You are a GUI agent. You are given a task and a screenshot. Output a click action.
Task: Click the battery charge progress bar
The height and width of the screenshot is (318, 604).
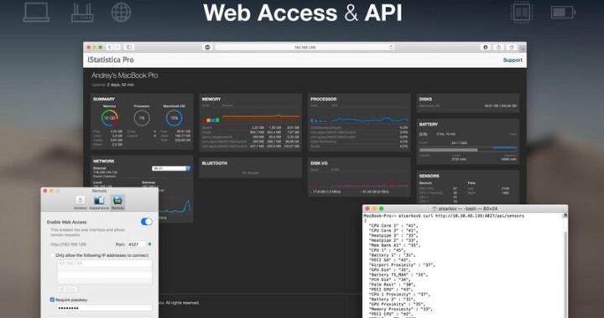(467, 150)
